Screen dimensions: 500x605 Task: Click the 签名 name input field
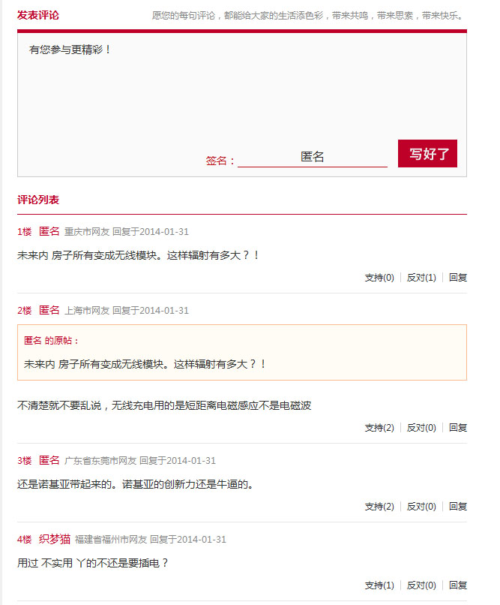click(x=313, y=158)
